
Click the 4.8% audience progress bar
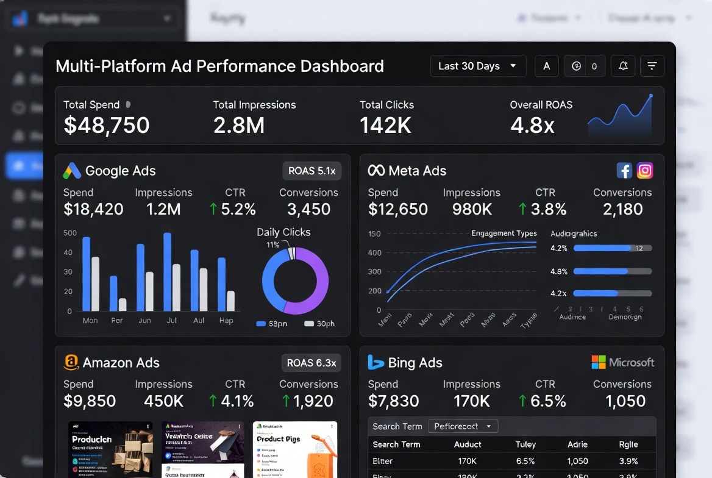tap(613, 271)
